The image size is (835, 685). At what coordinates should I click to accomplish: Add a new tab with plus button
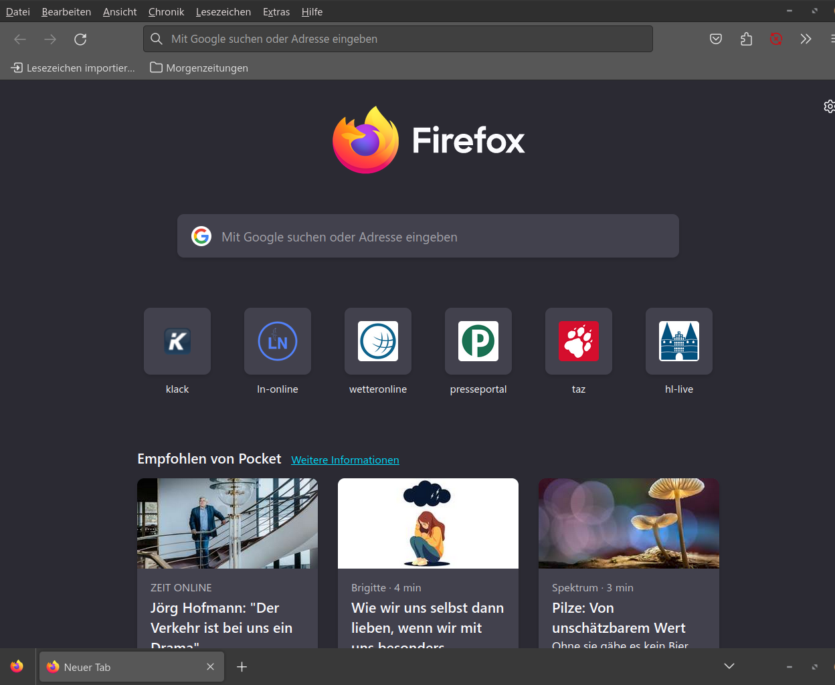pos(242,667)
